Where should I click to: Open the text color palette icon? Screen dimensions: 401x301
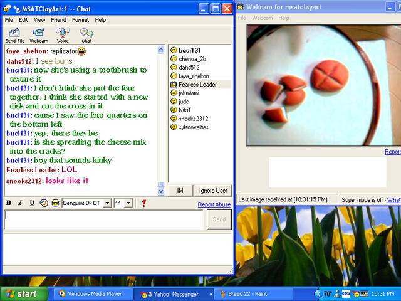(44, 203)
